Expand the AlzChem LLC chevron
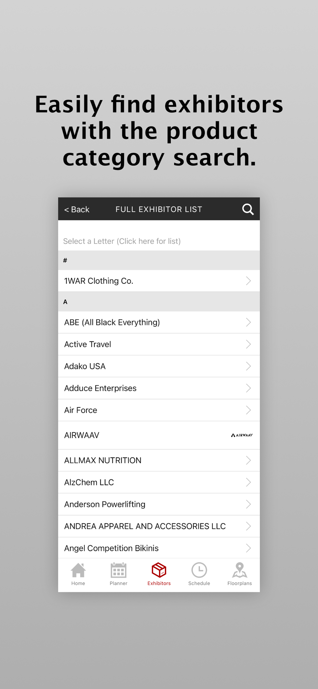The height and width of the screenshot is (689, 318). pyautogui.click(x=248, y=482)
